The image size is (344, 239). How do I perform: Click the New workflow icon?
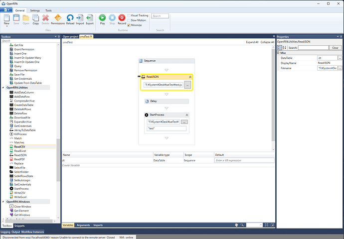tap(6, 18)
